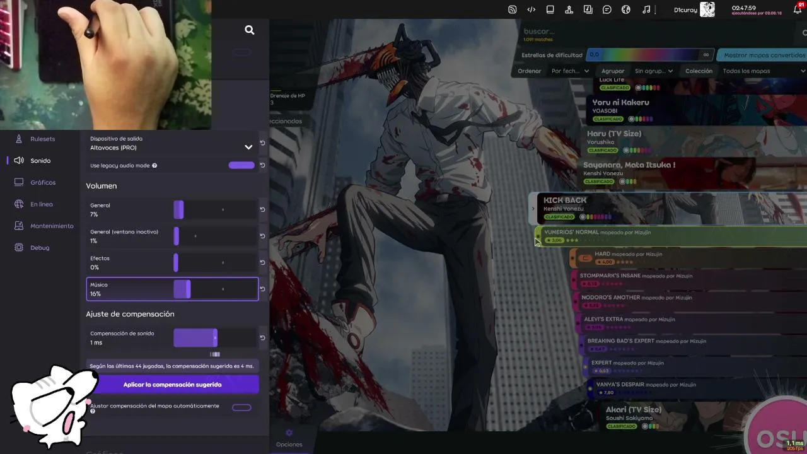Click the legacy audio mode help icon
Screen dimensions: 807x454
click(x=154, y=166)
